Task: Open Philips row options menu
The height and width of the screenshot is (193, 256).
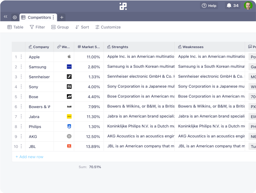Action: click(21, 126)
